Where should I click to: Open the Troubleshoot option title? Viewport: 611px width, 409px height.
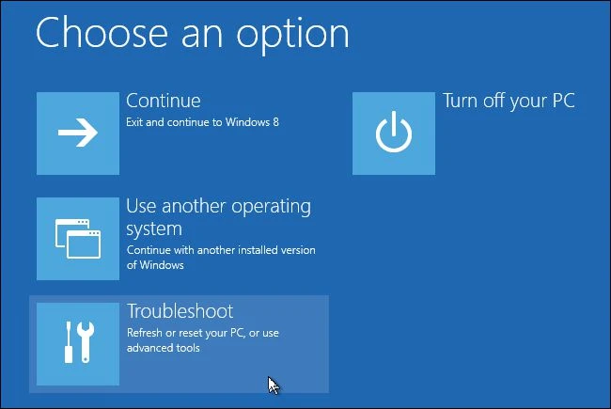[x=180, y=311]
